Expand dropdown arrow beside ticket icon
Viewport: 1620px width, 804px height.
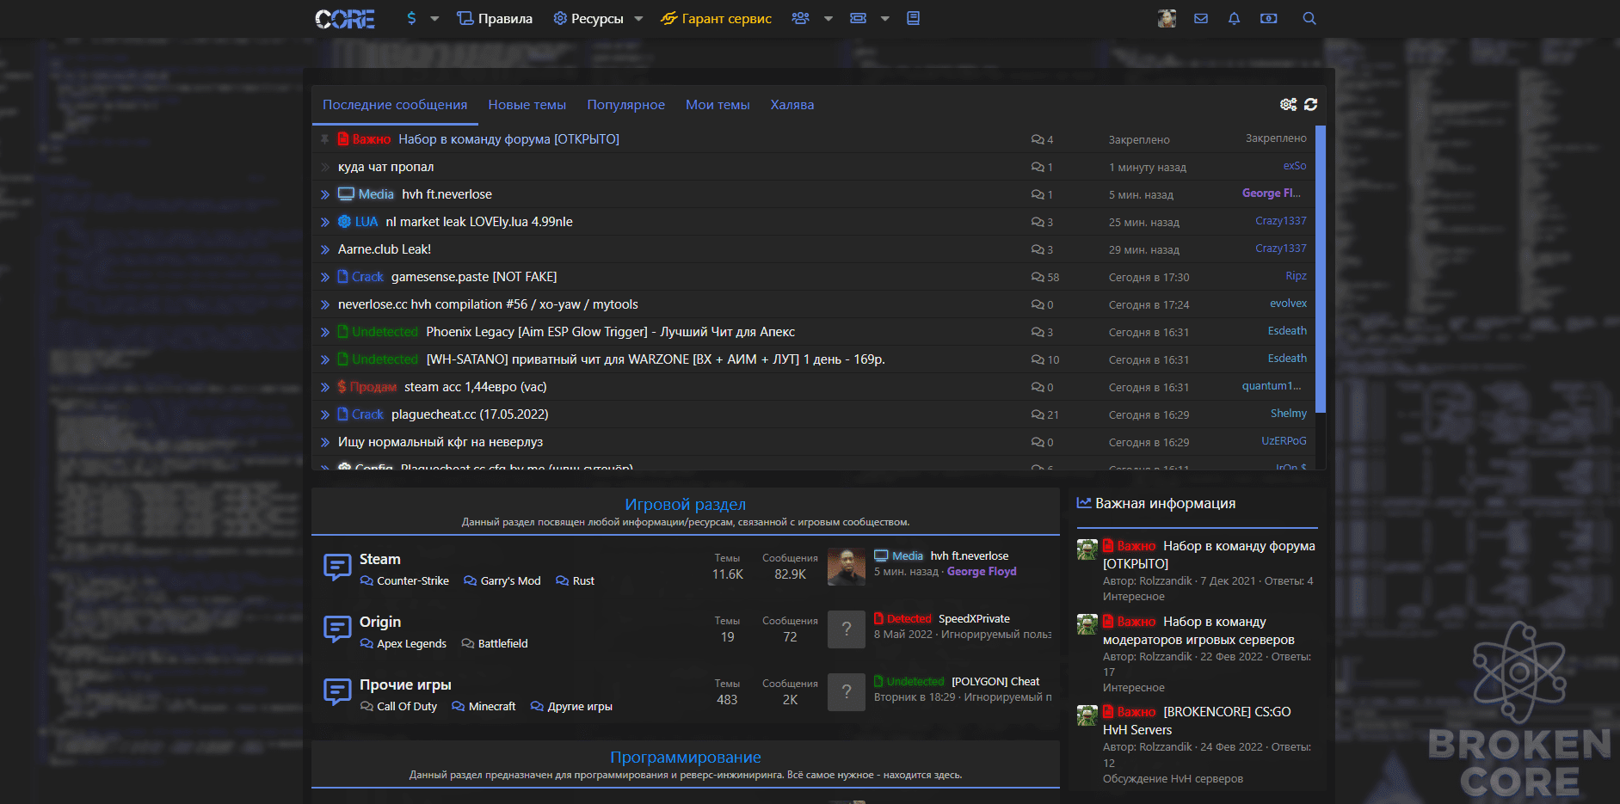(x=884, y=18)
